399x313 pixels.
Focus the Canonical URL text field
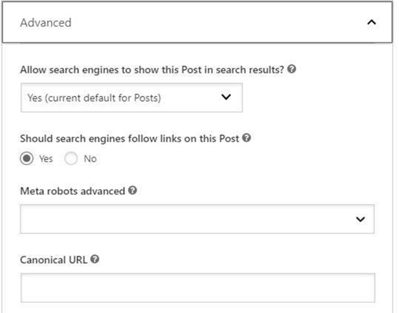point(198,288)
